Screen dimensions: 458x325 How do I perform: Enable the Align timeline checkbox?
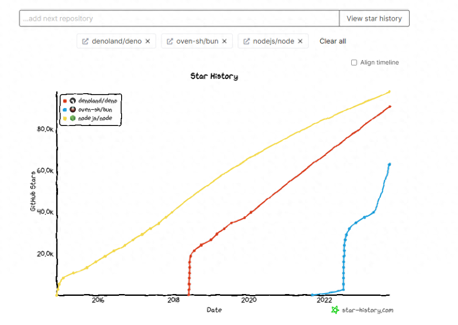[354, 62]
